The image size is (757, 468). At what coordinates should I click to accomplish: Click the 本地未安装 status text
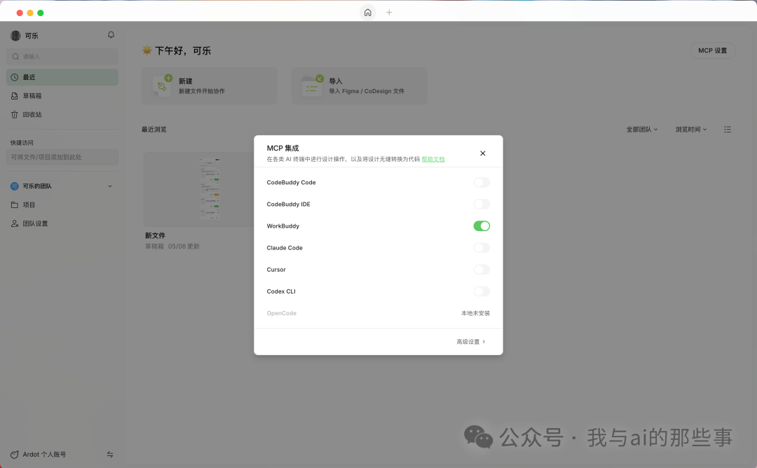[x=475, y=313]
